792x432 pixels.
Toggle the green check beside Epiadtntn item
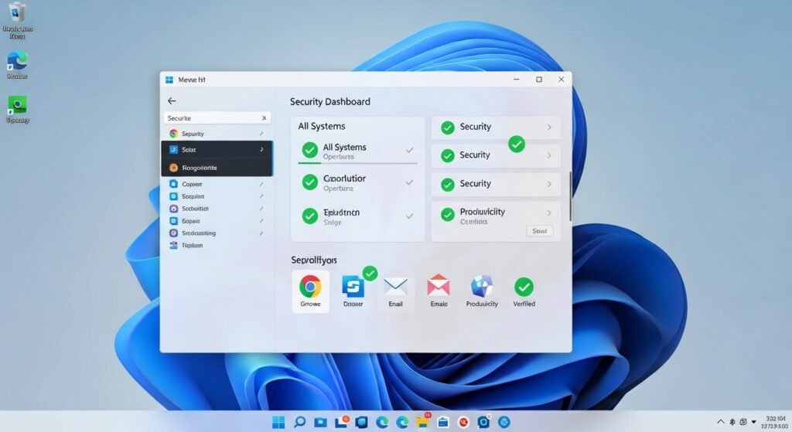click(x=309, y=216)
